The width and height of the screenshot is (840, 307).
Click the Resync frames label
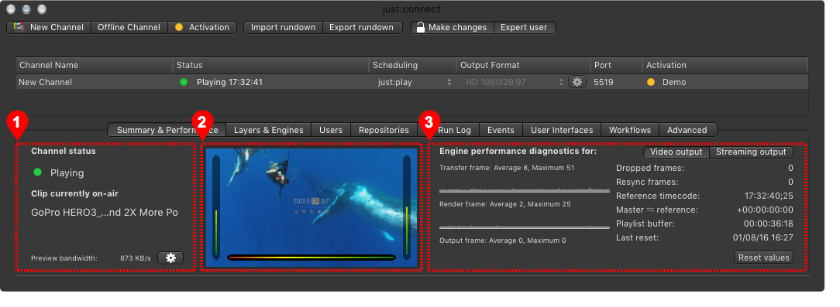[646, 182]
